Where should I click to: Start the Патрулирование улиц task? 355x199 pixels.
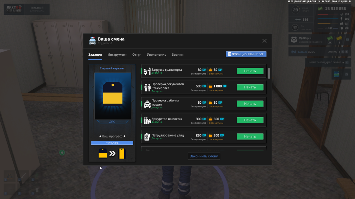pos(250,136)
